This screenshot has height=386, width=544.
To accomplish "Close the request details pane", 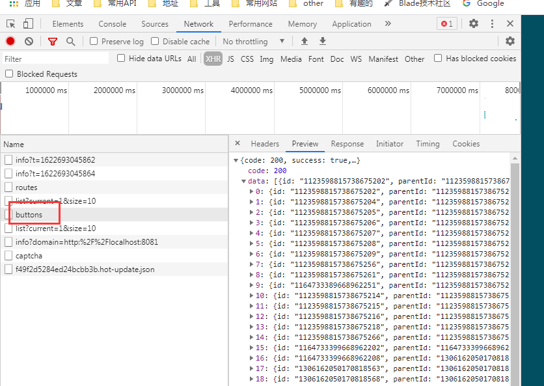I will pos(238,143).
